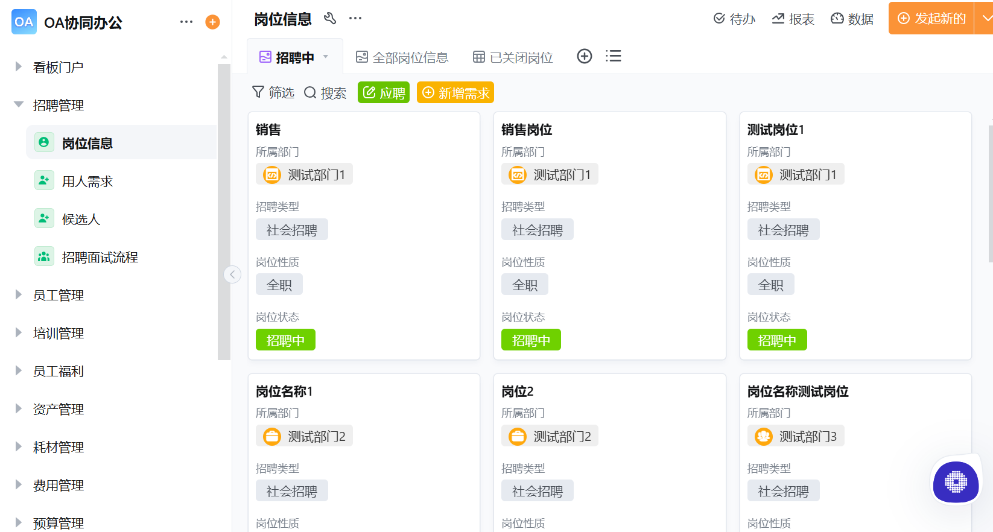The image size is (993, 532).
Task: Click green 应聘 button
Action: point(384,92)
